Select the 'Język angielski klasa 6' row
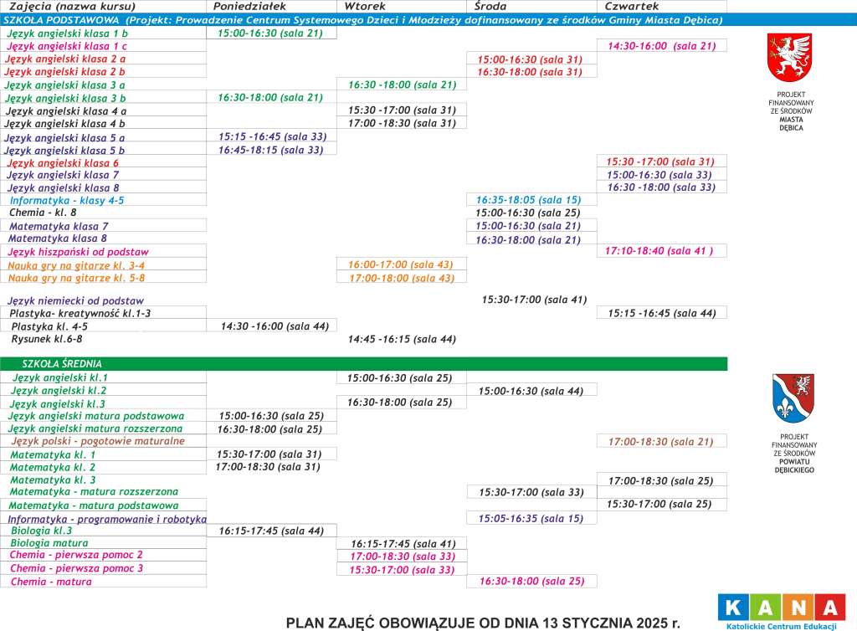857x631 pixels. (63, 163)
